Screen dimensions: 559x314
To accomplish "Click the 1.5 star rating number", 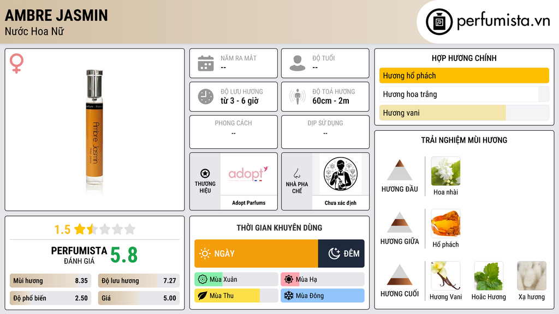I will (x=62, y=230).
